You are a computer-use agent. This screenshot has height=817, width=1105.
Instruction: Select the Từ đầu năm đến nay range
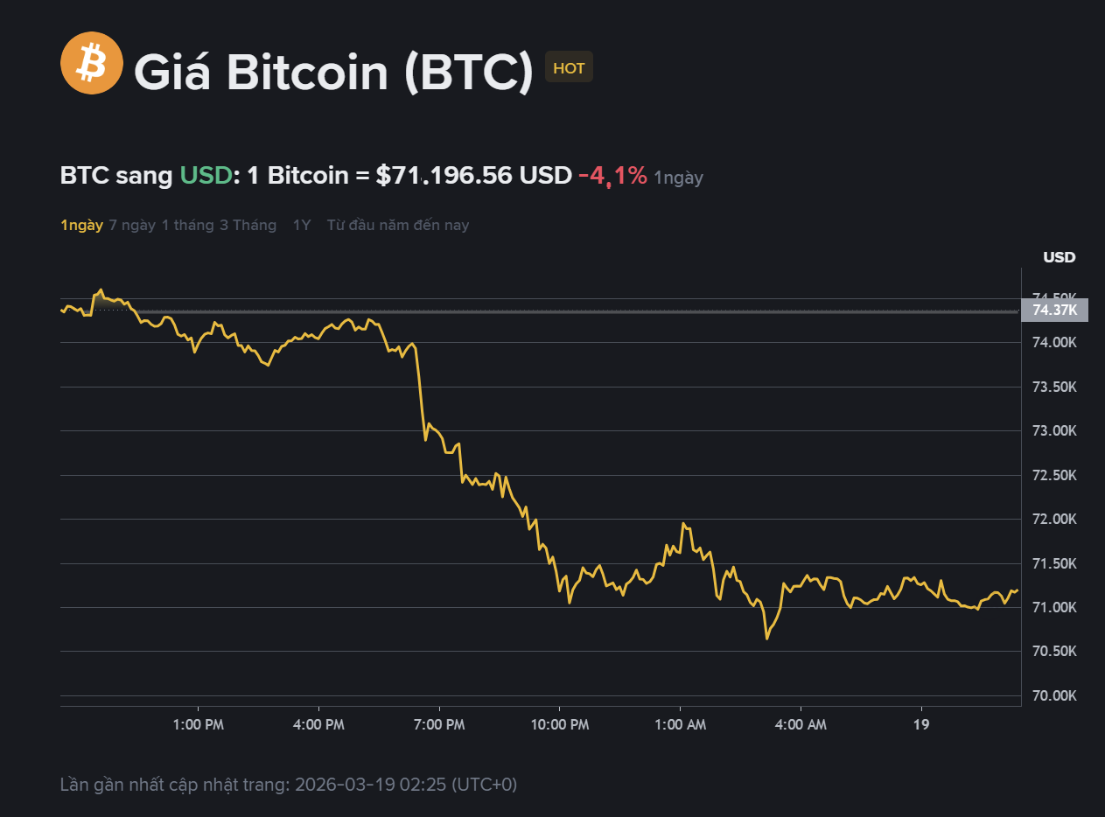pyautogui.click(x=398, y=225)
